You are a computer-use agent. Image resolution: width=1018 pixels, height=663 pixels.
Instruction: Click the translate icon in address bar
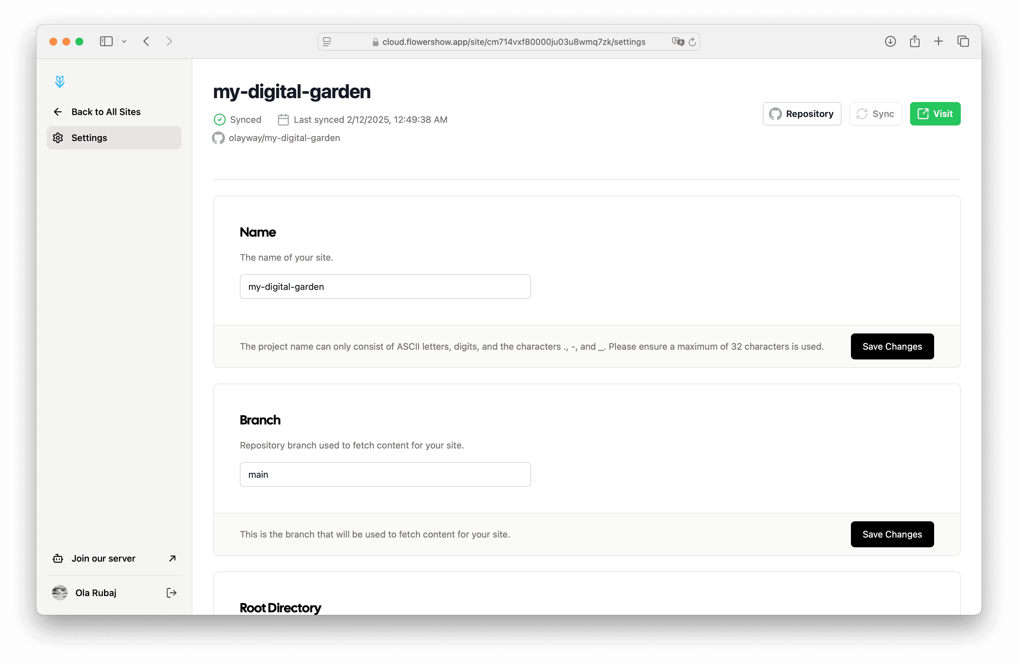(678, 42)
